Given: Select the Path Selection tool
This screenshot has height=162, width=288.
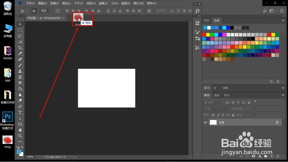Looking at the screenshot, I should (20, 118).
